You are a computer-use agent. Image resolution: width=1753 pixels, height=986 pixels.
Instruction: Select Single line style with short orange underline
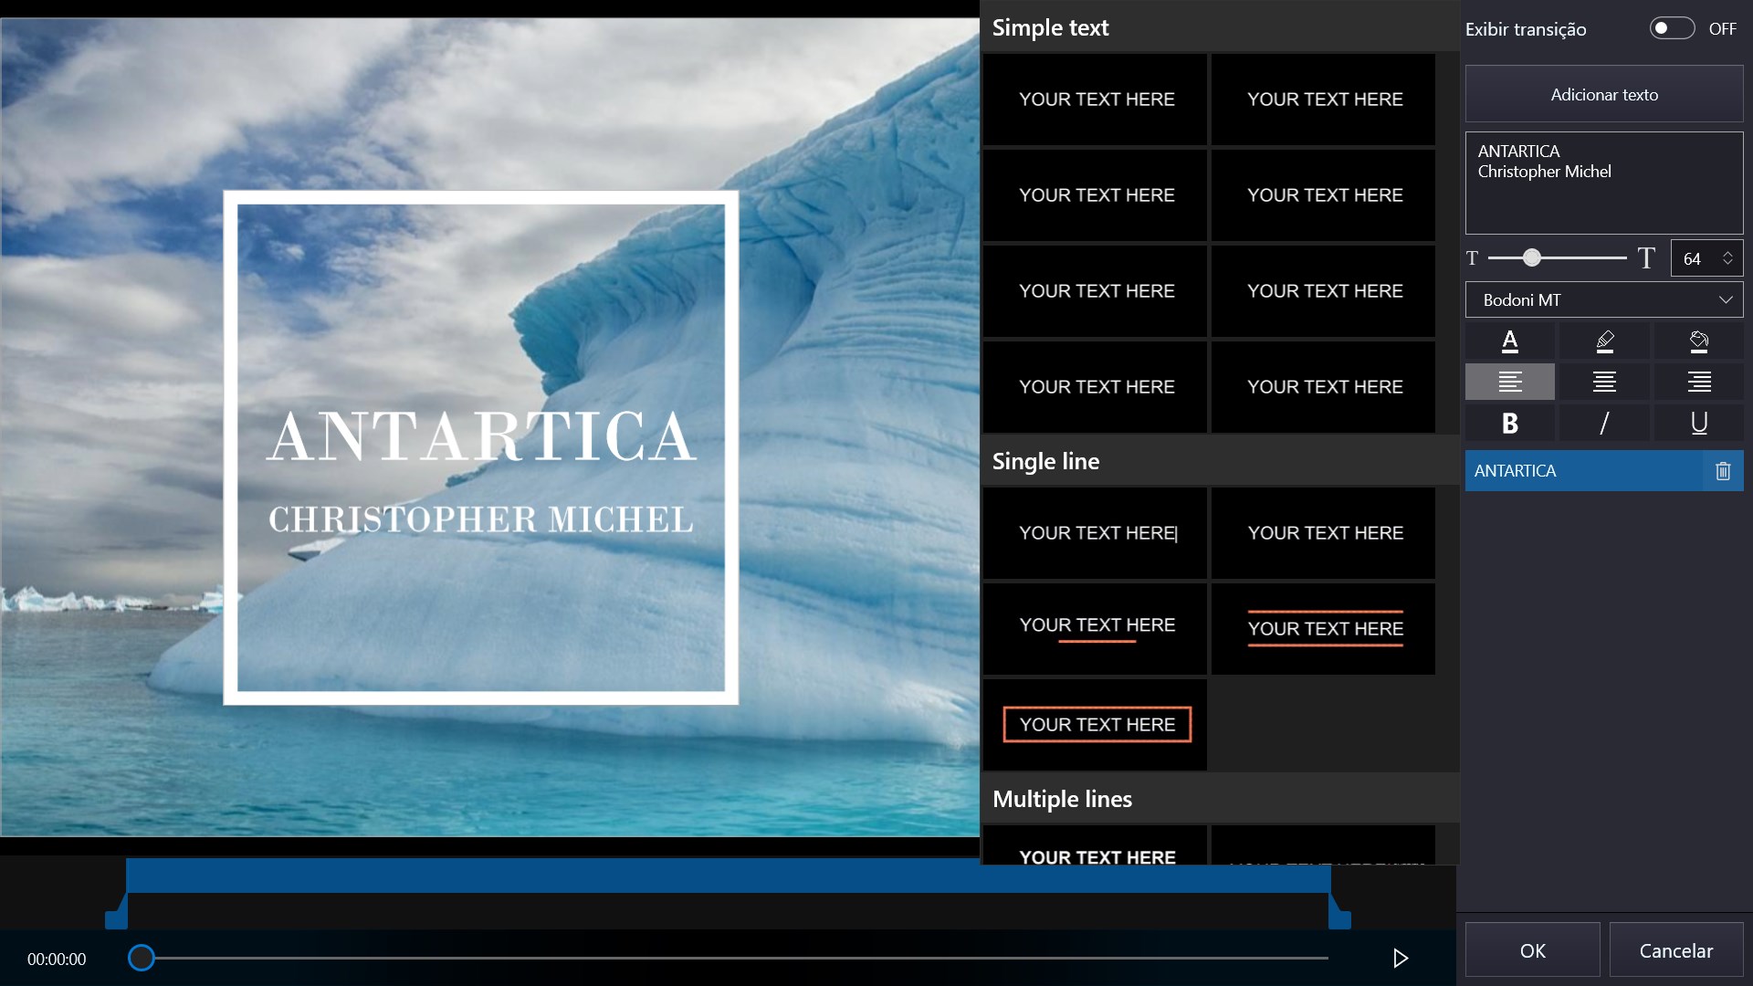tap(1096, 629)
